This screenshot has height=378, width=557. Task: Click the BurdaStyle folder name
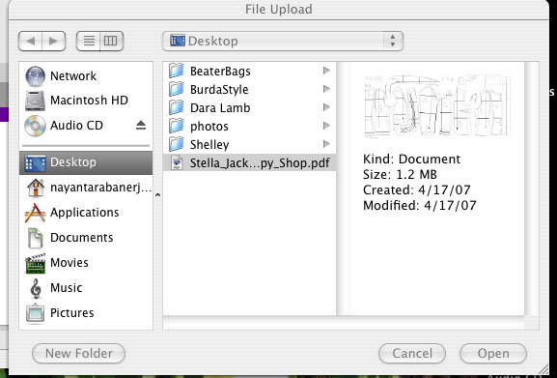pos(219,90)
